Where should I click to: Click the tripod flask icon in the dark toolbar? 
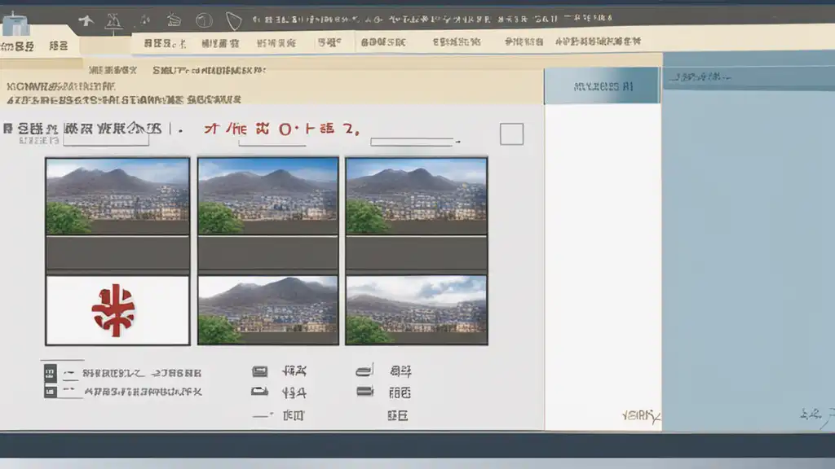click(113, 21)
